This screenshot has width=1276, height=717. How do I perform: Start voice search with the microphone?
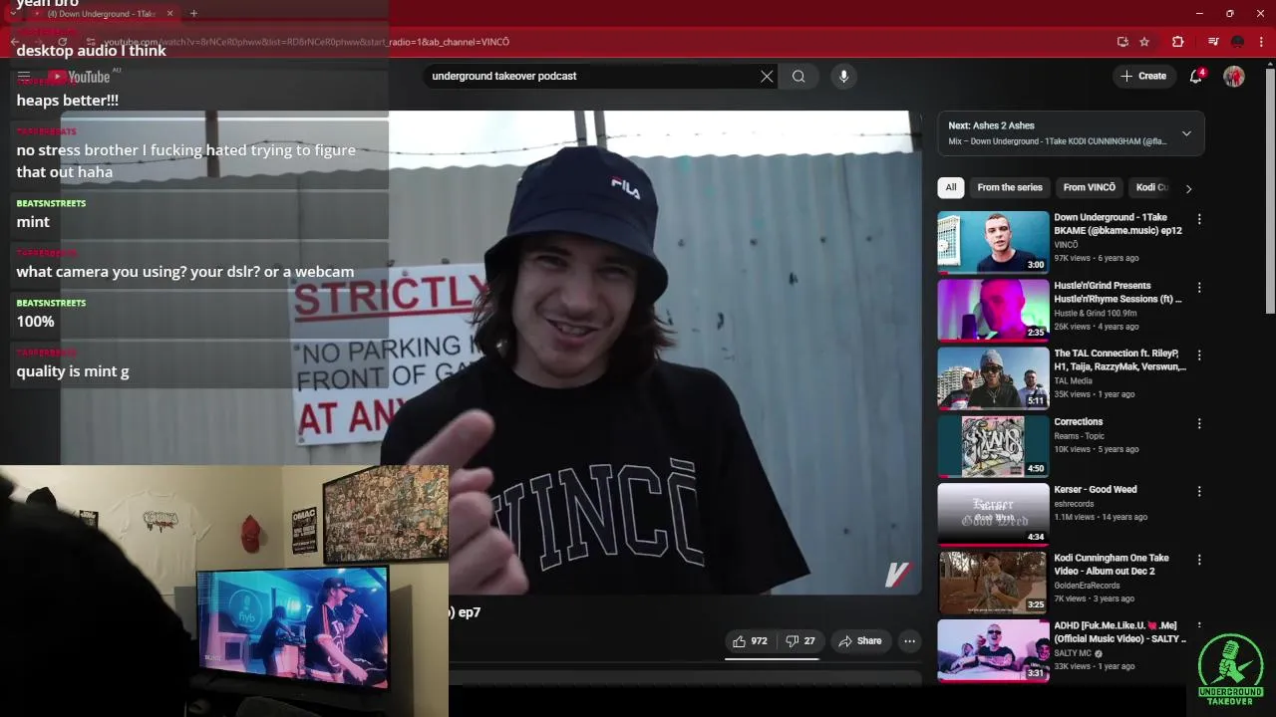(x=843, y=77)
